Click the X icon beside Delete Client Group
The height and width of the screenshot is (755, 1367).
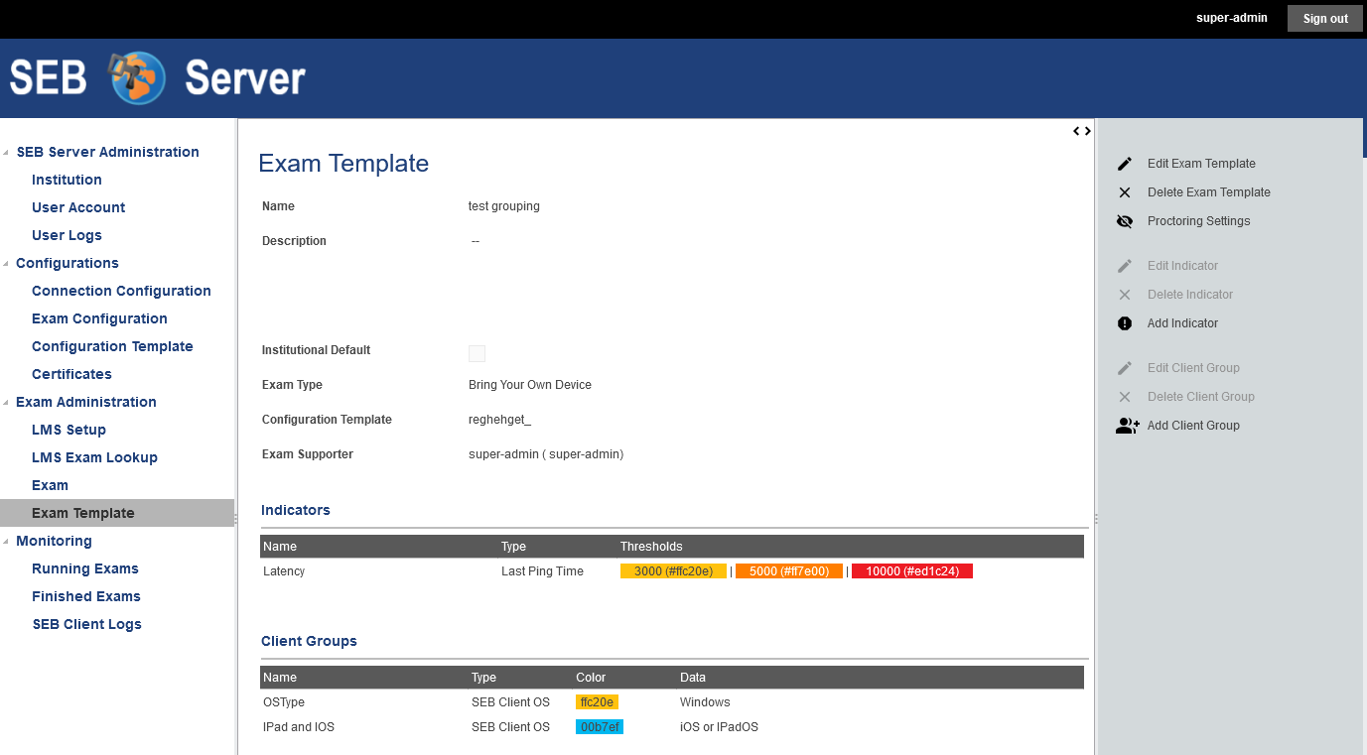click(1125, 397)
